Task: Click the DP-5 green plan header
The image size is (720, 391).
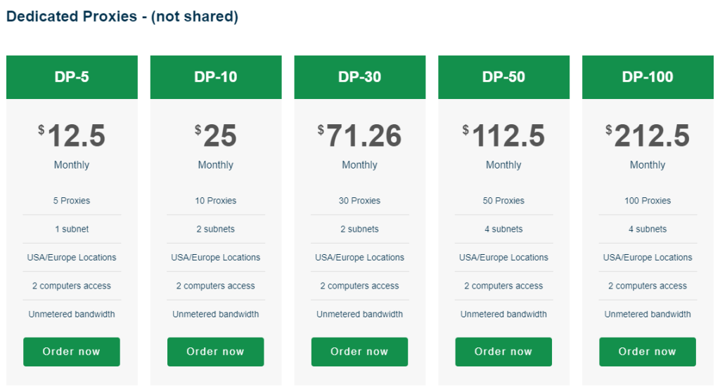Action: (72, 77)
